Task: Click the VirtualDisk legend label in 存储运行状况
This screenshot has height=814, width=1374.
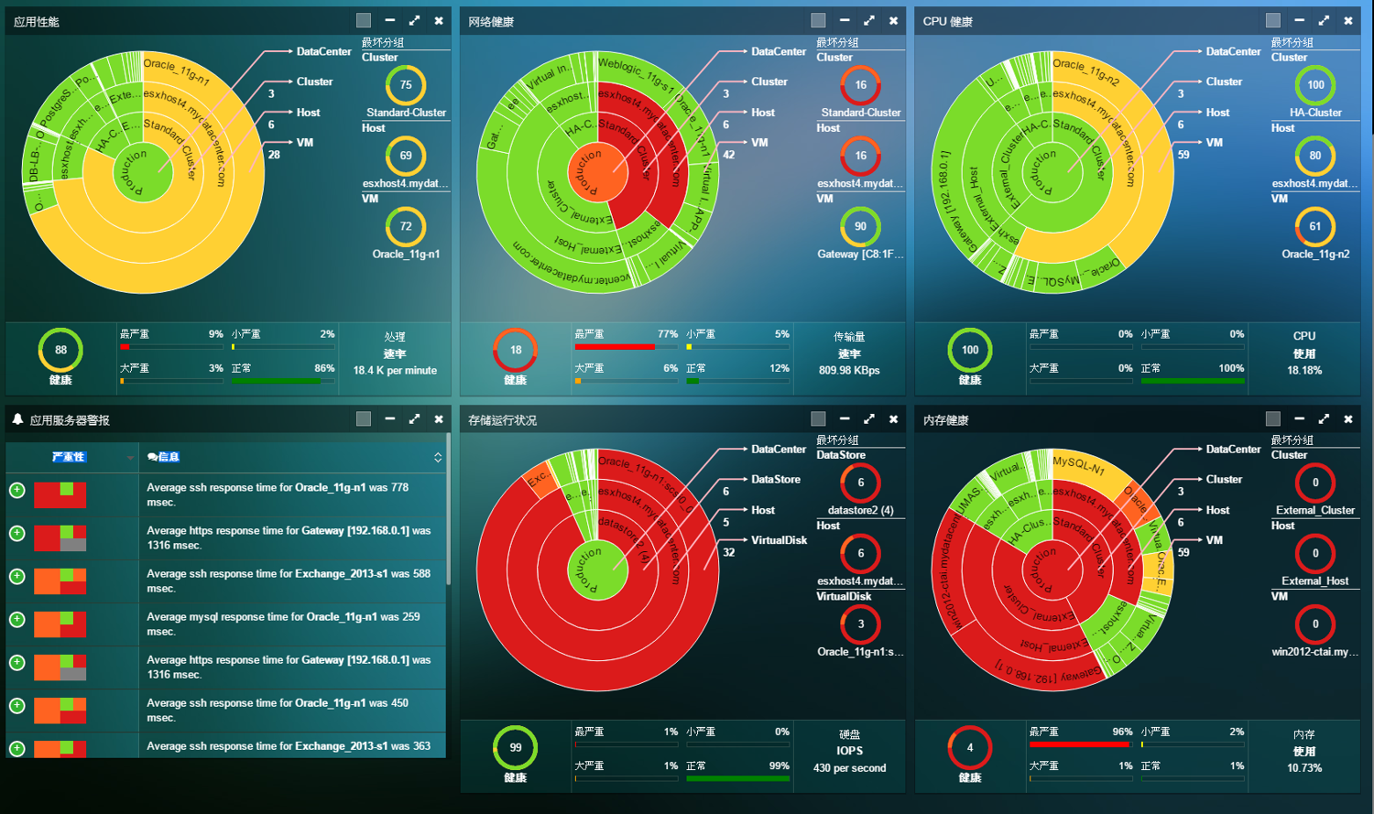Action: coord(780,540)
